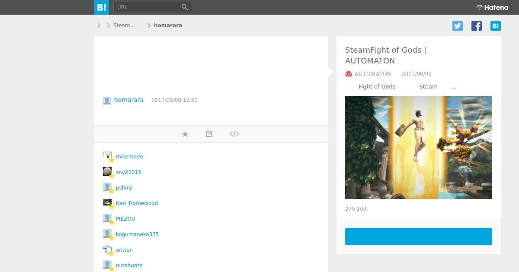
Task: Open sny22015's profile link
Action: click(x=128, y=172)
